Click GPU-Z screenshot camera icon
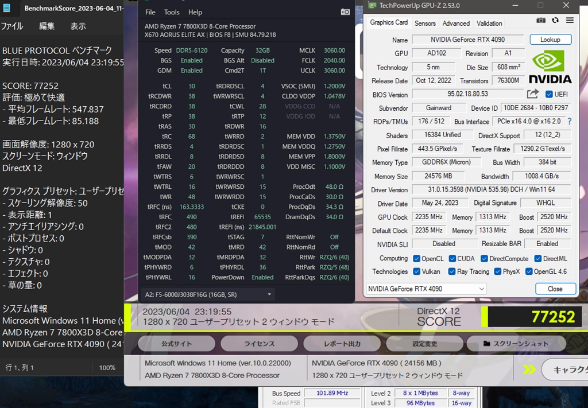Screen dimensions: 588x408 [541, 20]
